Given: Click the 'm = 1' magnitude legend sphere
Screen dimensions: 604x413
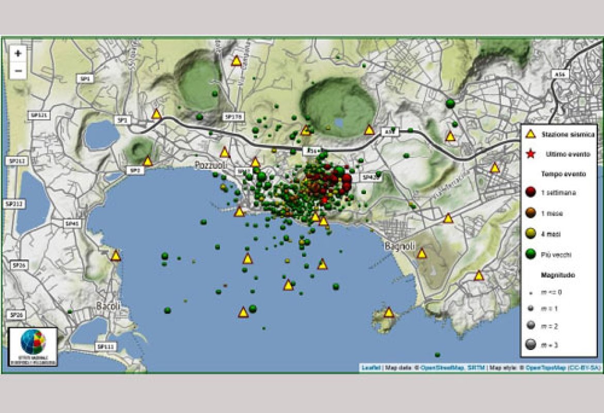Looking at the screenshot, I should coord(531,308).
